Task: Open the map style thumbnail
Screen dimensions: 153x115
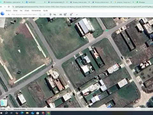Action: click(4, 103)
